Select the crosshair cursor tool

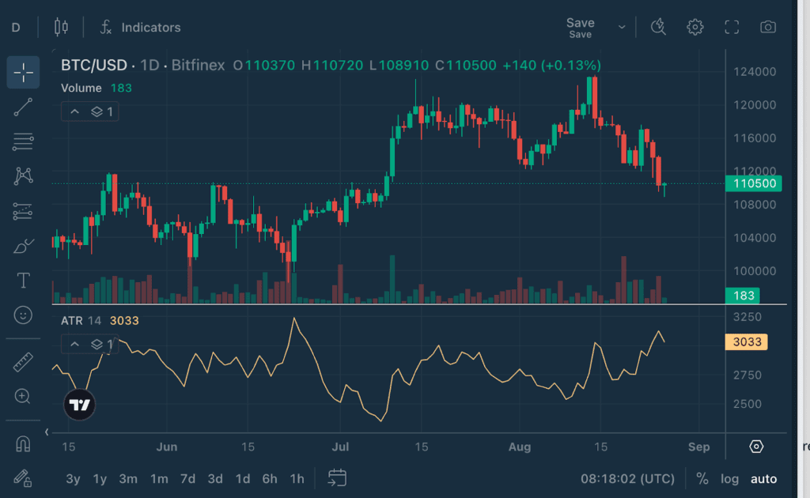[24, 73]
